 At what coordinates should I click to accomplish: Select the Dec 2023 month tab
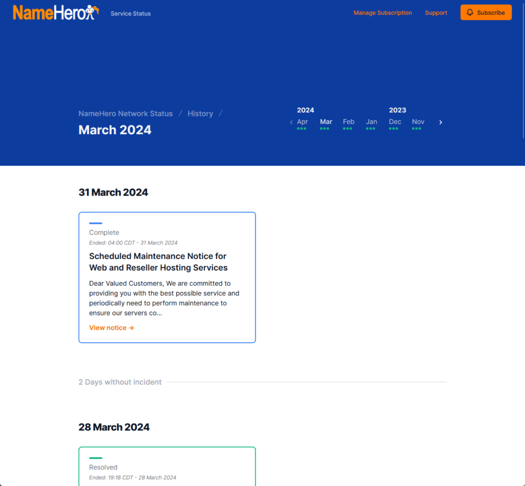(x=395, y=123)
